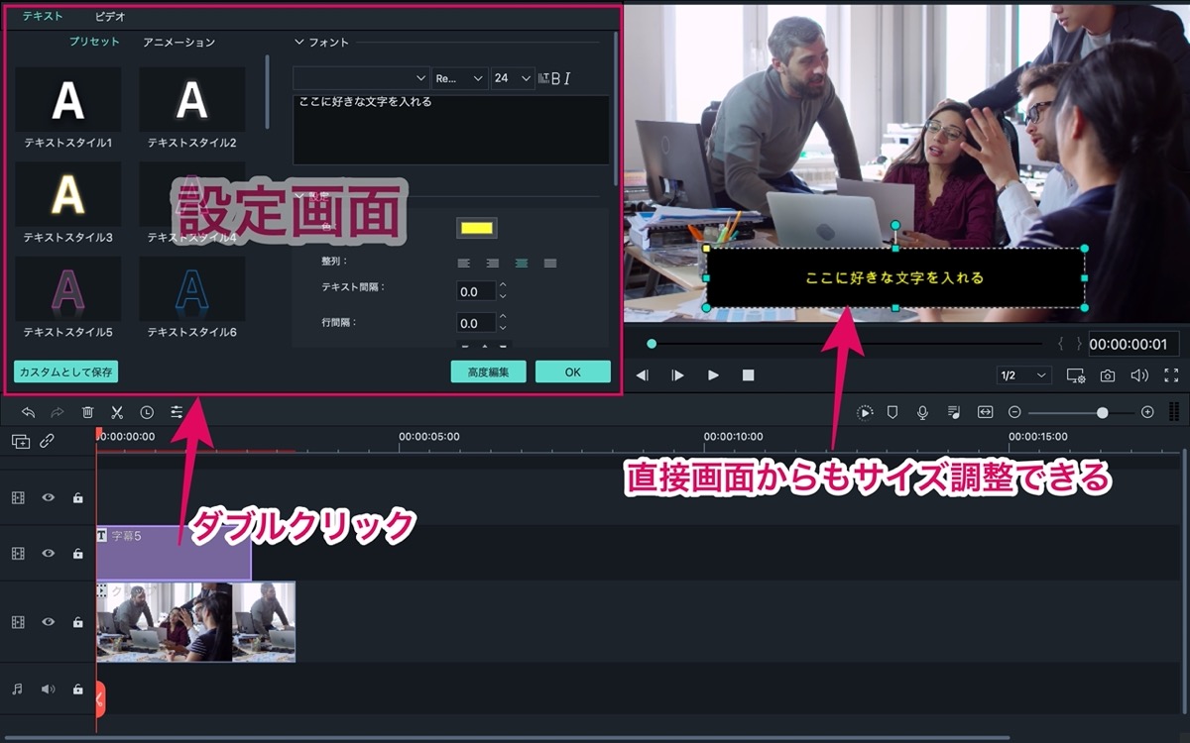The width and height of the screenshot is (1190, 743).
Task: Open the audio level meter bars icon
Action: tap(1174, 412)
